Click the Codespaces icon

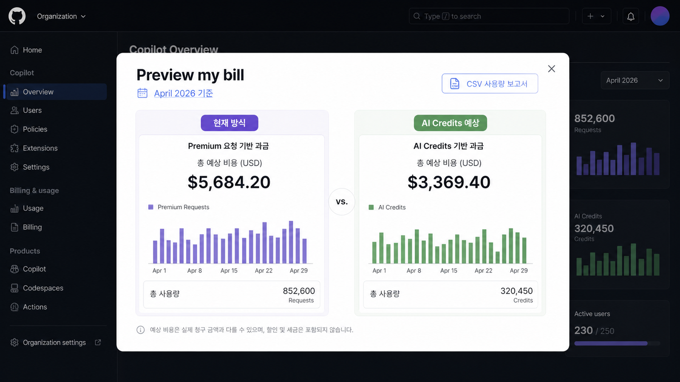(14, 288)
